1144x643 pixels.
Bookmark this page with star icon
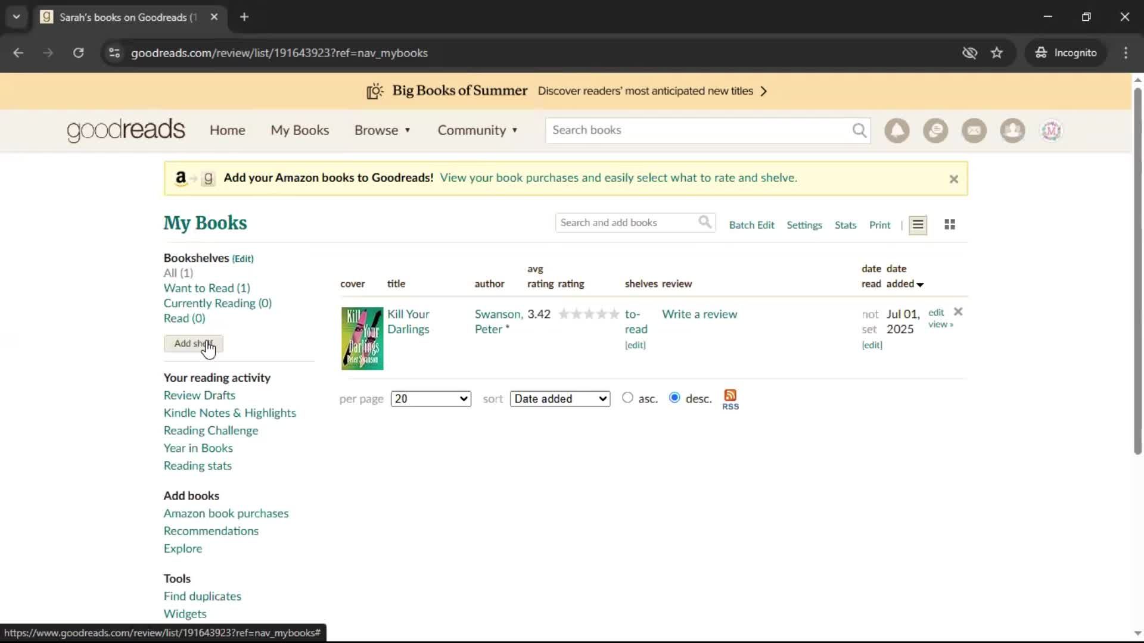(997, 53)
